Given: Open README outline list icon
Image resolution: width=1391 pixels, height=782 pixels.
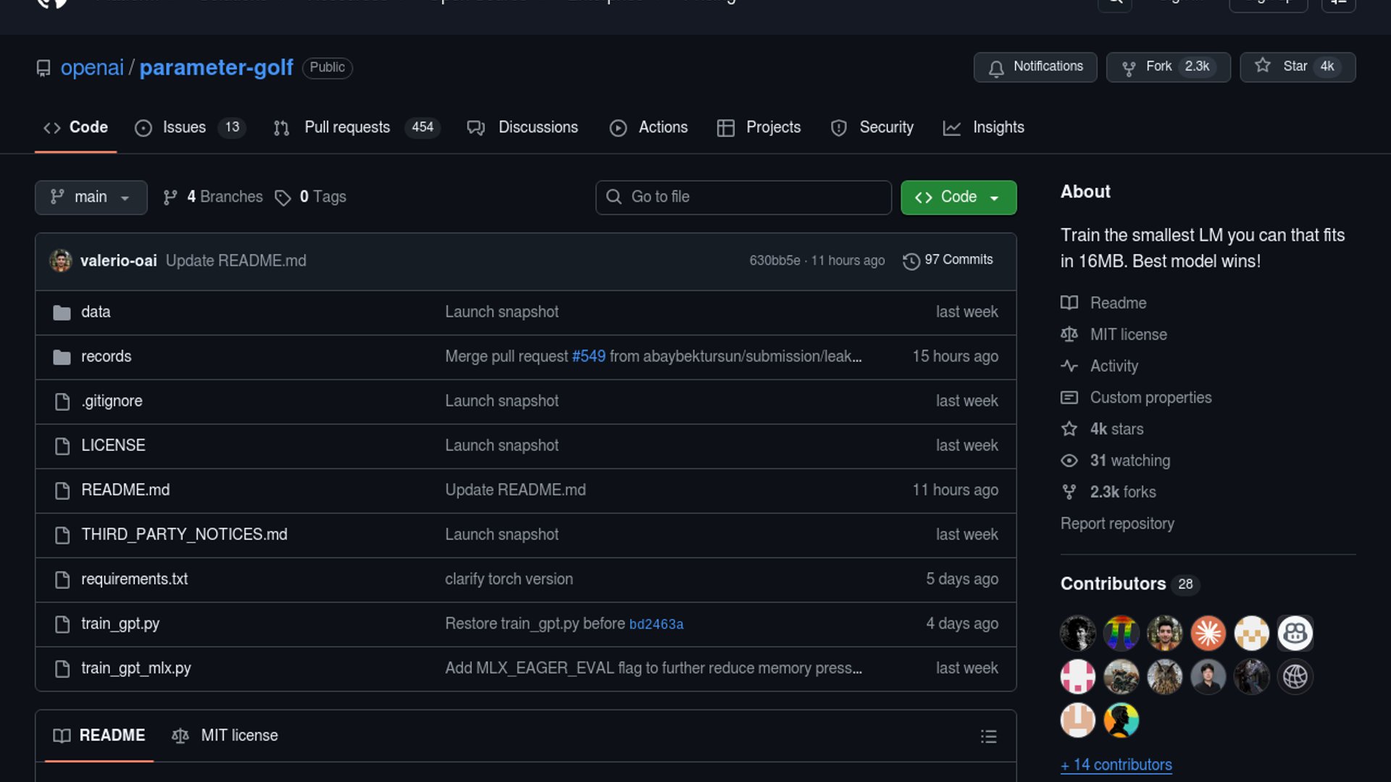Looking at the screenshot, I should (988, 736).
